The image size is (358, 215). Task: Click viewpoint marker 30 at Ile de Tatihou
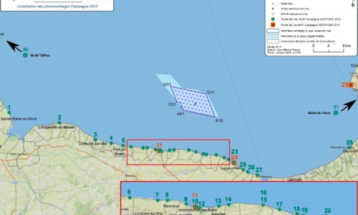[x=25, y=55]
